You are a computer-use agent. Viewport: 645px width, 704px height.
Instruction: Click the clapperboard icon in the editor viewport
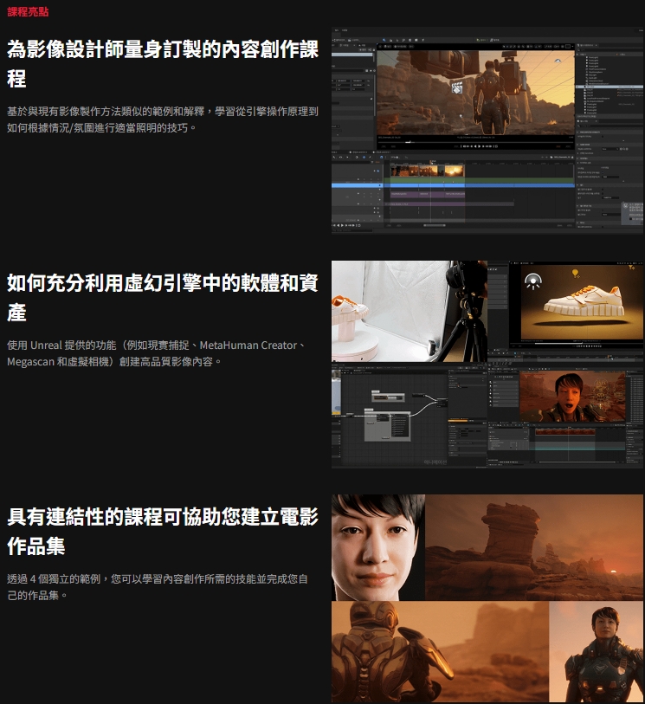coord(457,87)
